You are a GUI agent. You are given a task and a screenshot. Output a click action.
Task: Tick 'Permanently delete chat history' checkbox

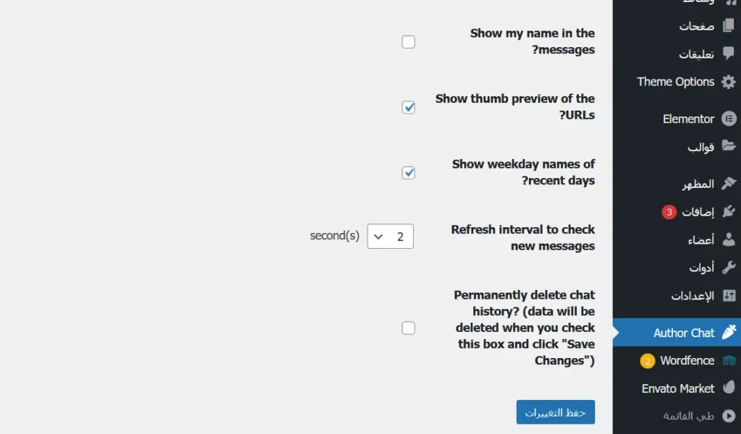(409, 328)
